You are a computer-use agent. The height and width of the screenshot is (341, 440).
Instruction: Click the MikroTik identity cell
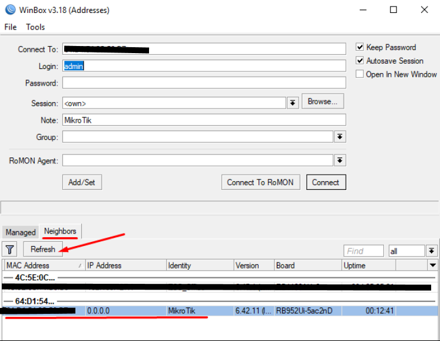200,311
